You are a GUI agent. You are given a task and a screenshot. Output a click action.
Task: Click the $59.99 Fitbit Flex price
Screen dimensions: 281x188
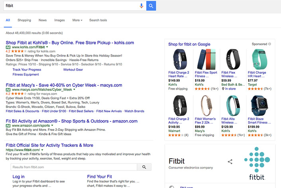point(226,81)
